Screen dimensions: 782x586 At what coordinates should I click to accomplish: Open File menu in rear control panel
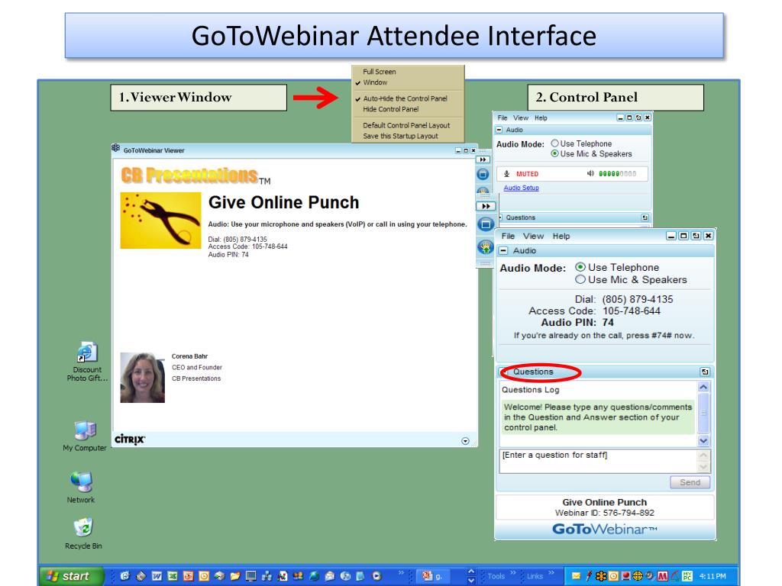(502, 118)
